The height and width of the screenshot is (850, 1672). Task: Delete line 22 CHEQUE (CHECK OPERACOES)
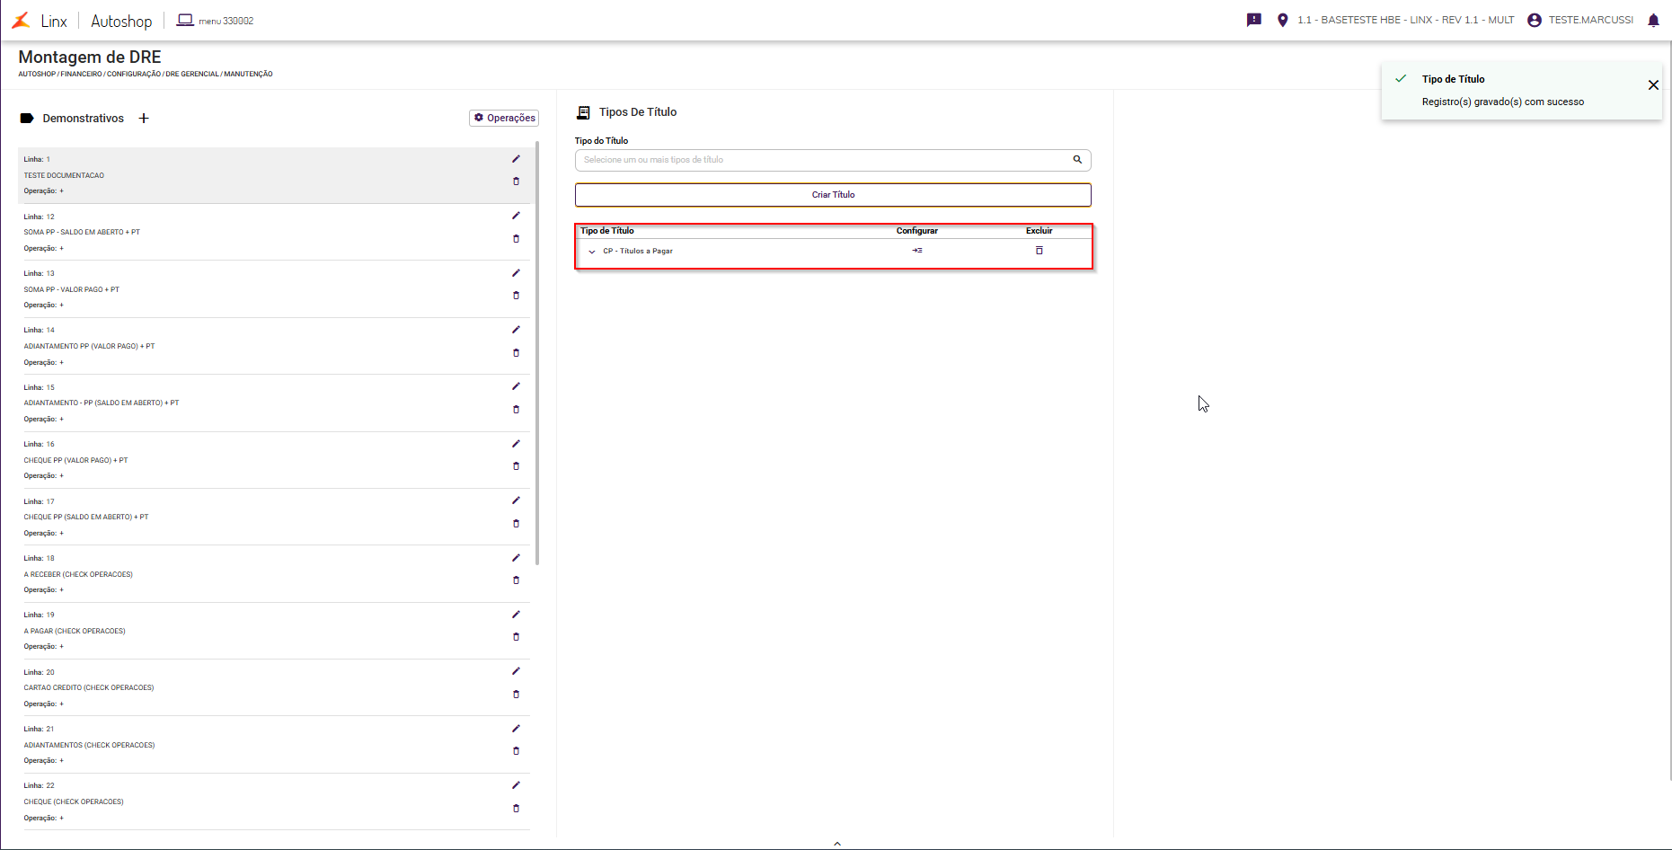[x=516, y=809]
